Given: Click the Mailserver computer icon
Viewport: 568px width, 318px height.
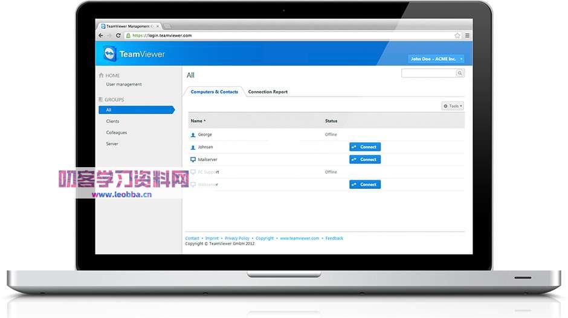Looking at the screenshot, I should (193, 159).
